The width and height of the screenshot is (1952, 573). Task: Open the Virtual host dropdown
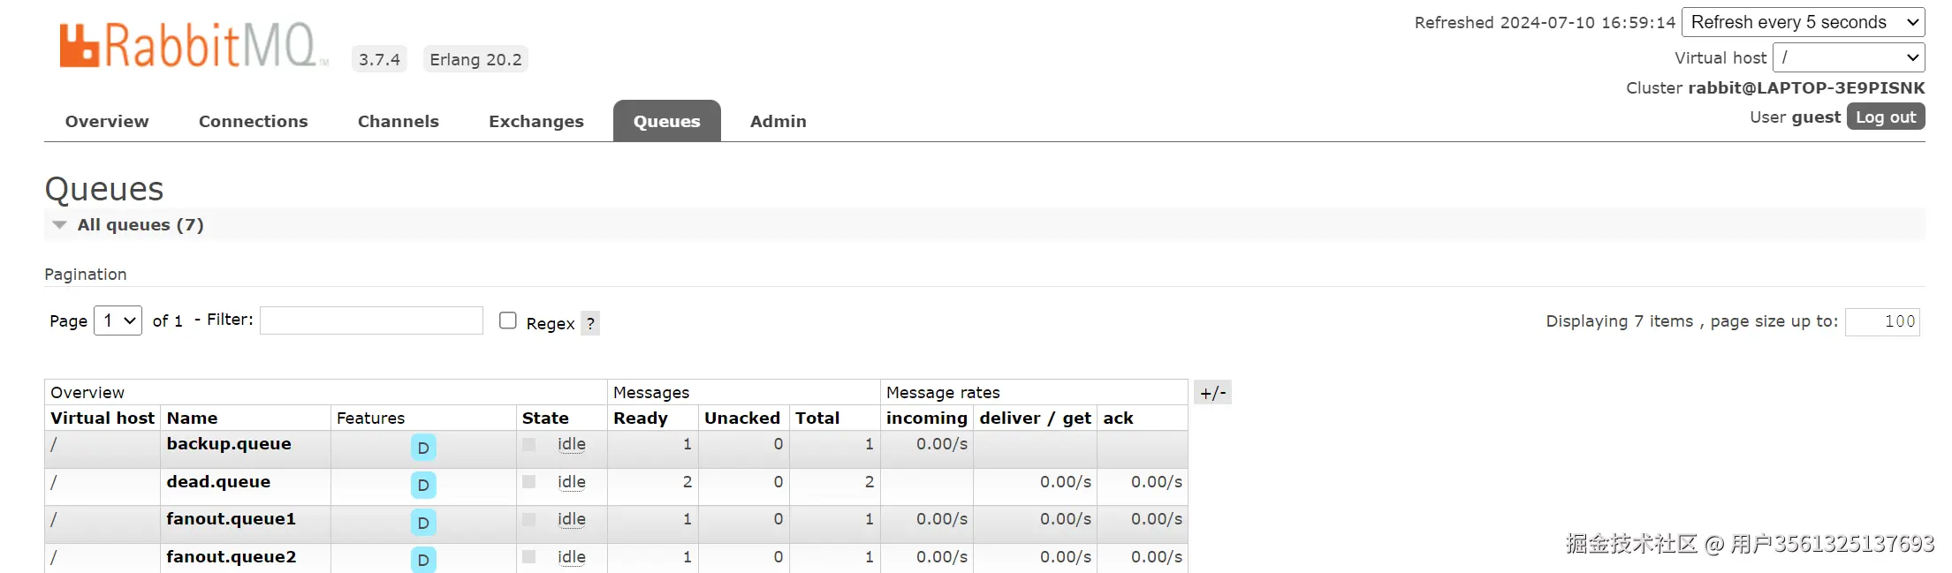point(1849,58)
